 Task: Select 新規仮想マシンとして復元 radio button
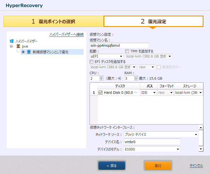(23, 52)
